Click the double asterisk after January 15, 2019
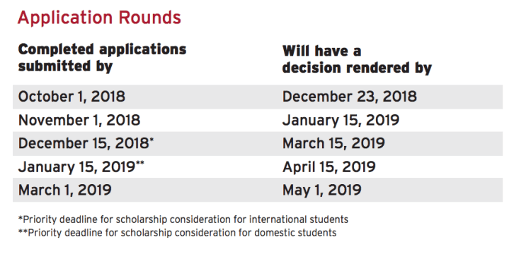Image resolution: width=526 pixels, height=254 pixels. [x=140, y=164]
